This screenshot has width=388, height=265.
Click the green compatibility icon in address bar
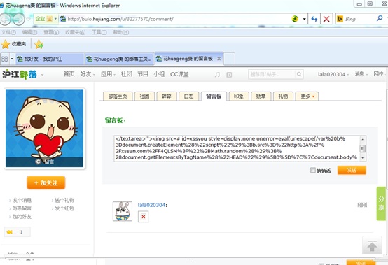295,19
